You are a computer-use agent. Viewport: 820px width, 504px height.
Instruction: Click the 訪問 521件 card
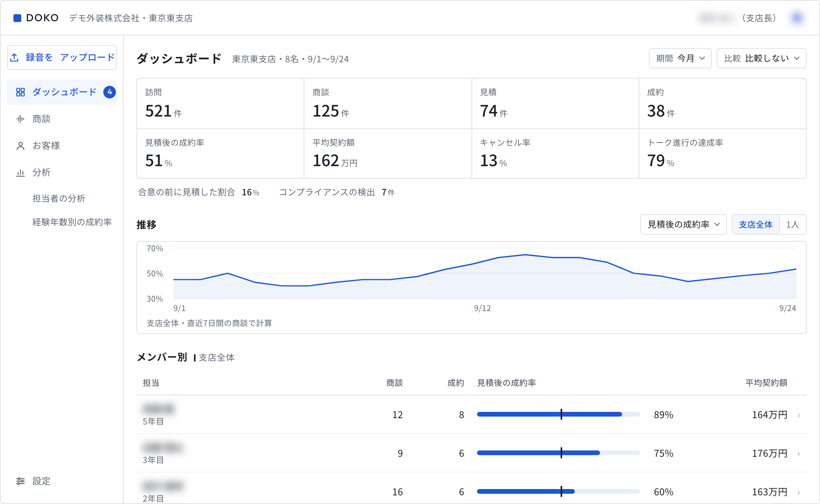pyautogui.click(x=220, y=104)
